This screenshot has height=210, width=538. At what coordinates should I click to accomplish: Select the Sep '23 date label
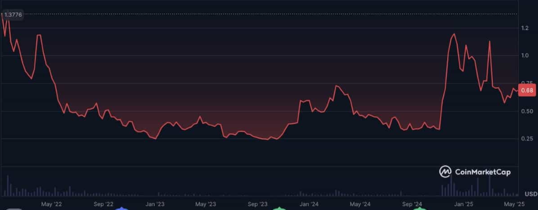click(x=257, y=204)
